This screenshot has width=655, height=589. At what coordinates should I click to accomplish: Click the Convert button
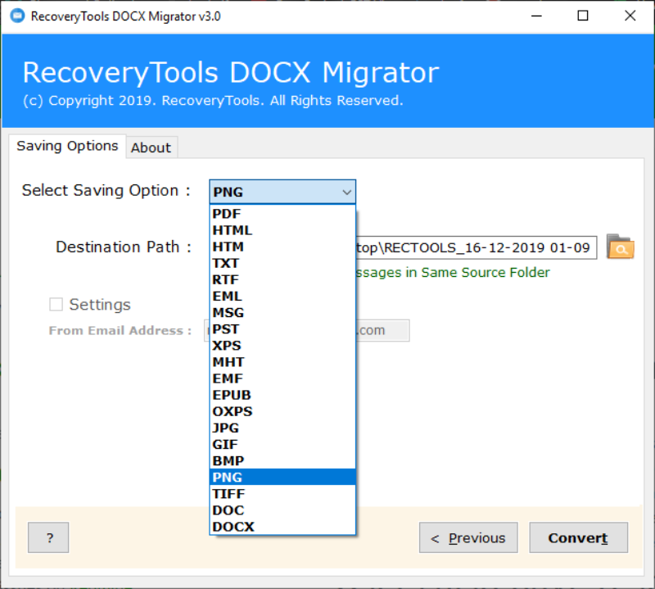click(x=579, y=537)
